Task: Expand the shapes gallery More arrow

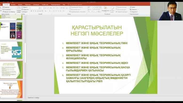Action: point(101,11)
